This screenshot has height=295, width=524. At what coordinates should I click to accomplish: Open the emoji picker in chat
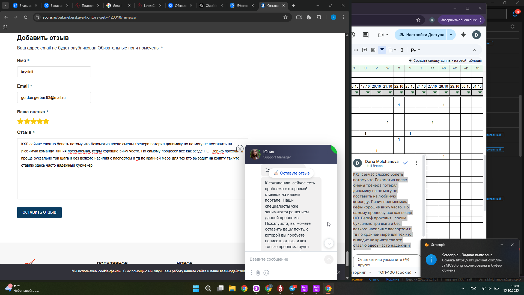tap(266, 273)
